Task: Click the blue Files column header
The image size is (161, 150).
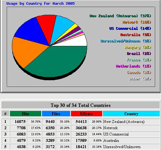Action: point(56,114)
